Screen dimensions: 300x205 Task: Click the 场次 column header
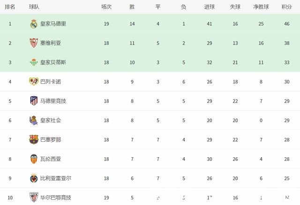tap(106, 7)
